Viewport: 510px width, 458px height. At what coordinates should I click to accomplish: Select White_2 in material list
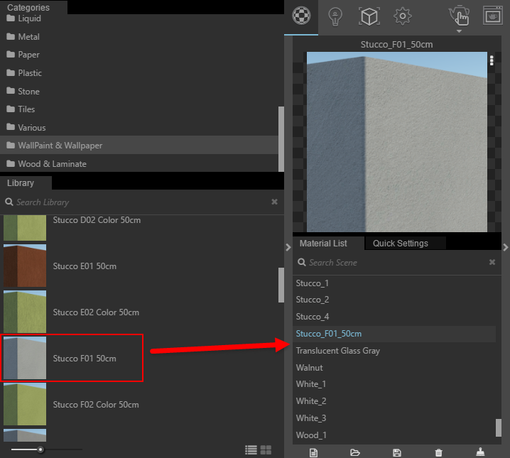pos(394,401)
